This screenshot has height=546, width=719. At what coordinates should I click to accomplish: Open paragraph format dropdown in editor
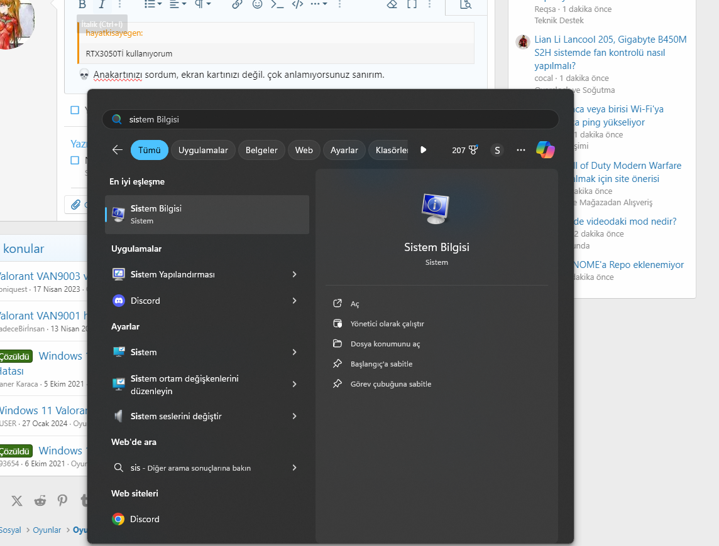coord(202,4)
